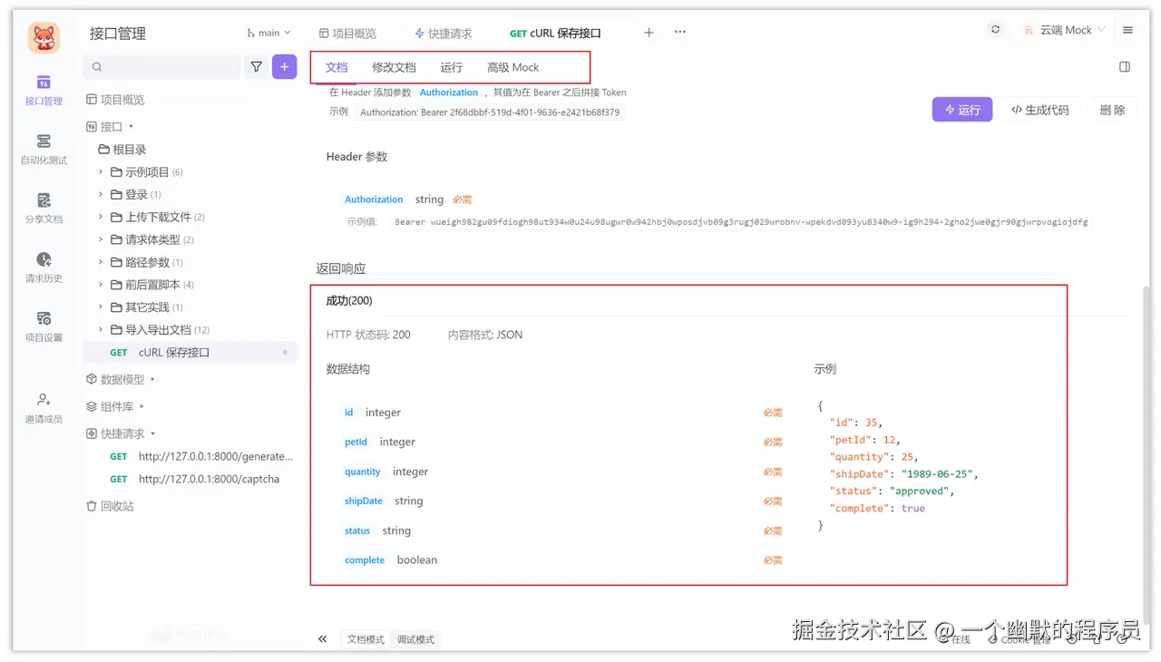The image size is (1161, 662).
Task: Expand the 路径参数 folder
Action: click(x=101, y=262)
